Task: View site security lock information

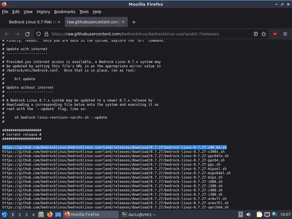Action: (x=46, y=34)
